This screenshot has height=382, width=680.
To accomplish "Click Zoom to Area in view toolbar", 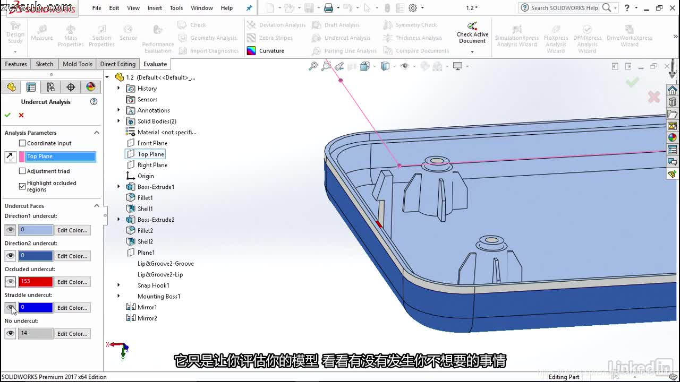I will [326, 66].
